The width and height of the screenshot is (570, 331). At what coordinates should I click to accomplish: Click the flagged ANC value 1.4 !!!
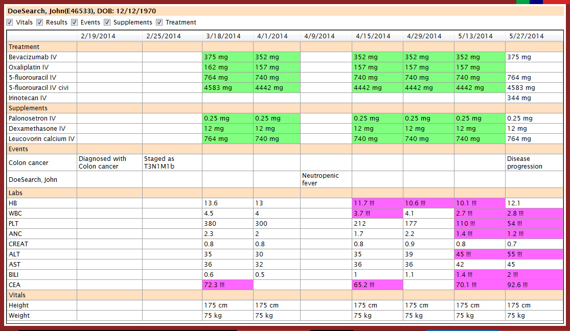pyautogui.click(x=480, y=233)
